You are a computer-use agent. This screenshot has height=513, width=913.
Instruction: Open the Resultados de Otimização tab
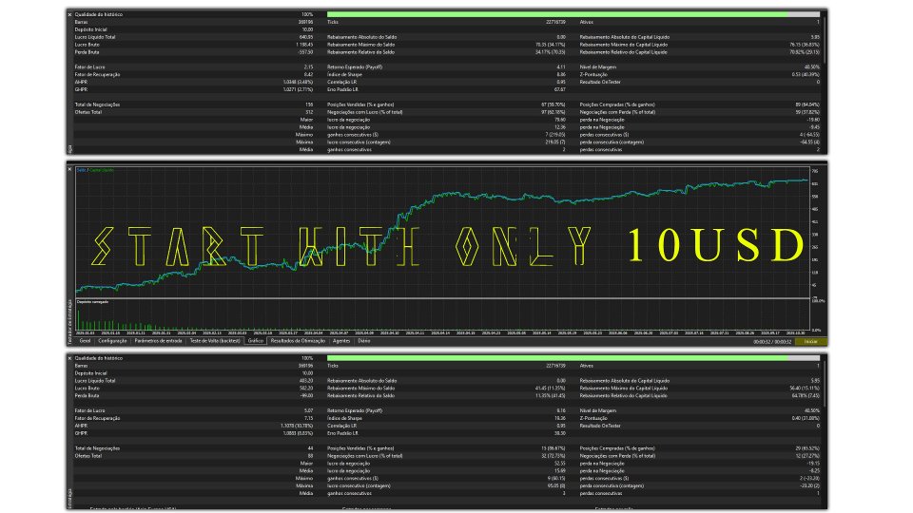coord(298,341)
